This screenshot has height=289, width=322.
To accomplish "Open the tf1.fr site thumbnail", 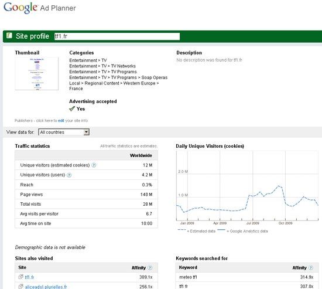I will coord(36,74).
